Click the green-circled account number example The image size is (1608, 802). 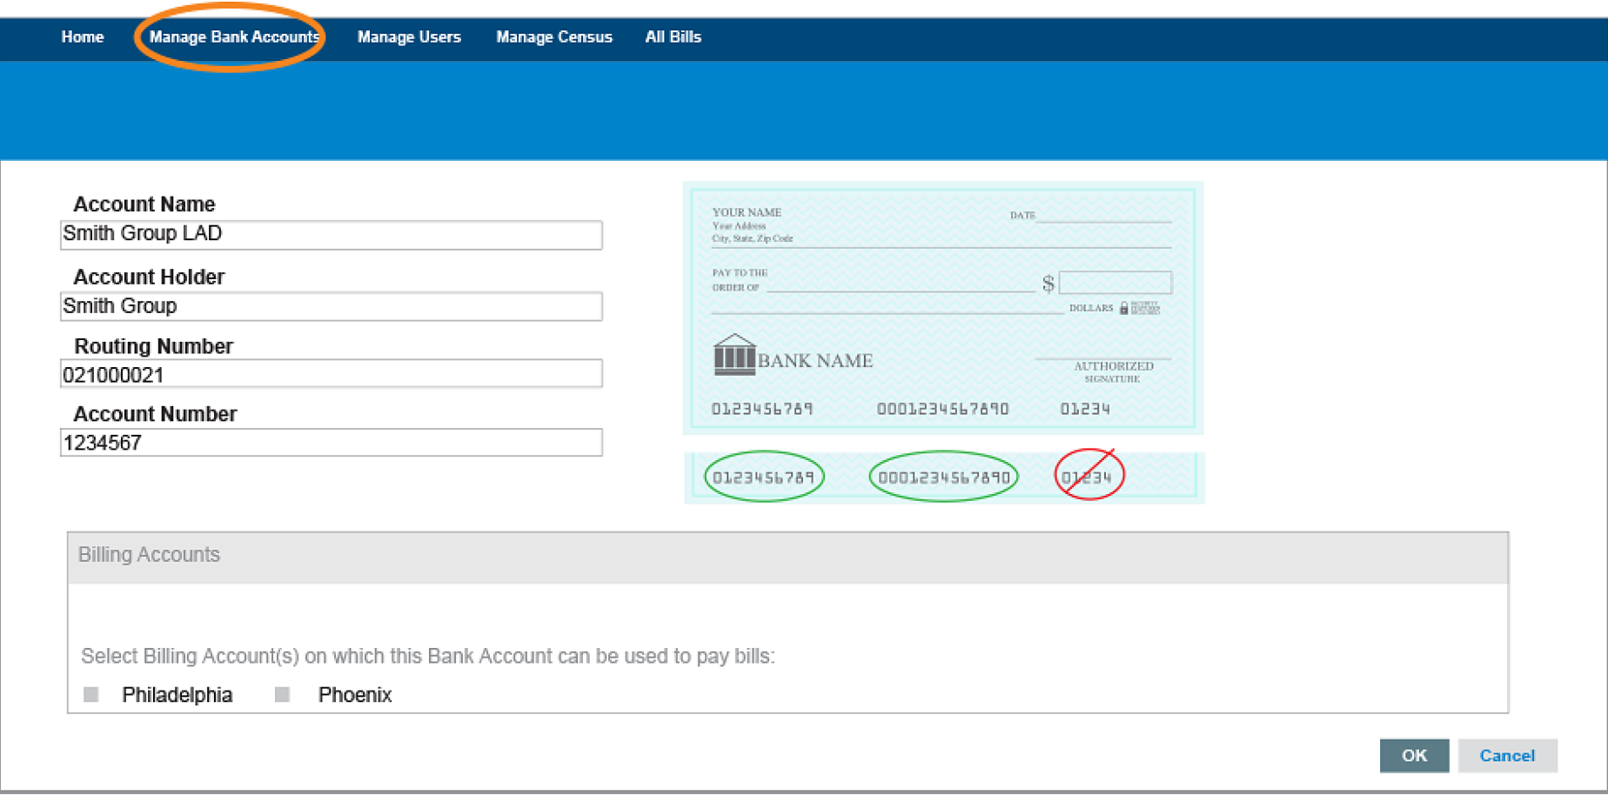click(943, 477)
